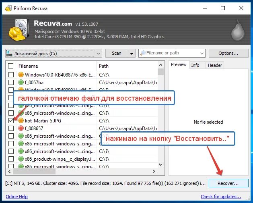
Task: Click the drive icon beside Локальный диск (C:)
Action: (10, 53)
